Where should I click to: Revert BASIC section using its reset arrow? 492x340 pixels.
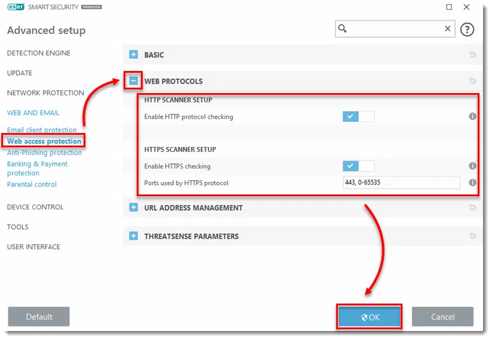(x=472, y=54)
